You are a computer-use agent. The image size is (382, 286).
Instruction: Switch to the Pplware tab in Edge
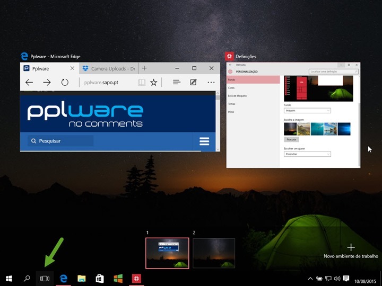46,68
